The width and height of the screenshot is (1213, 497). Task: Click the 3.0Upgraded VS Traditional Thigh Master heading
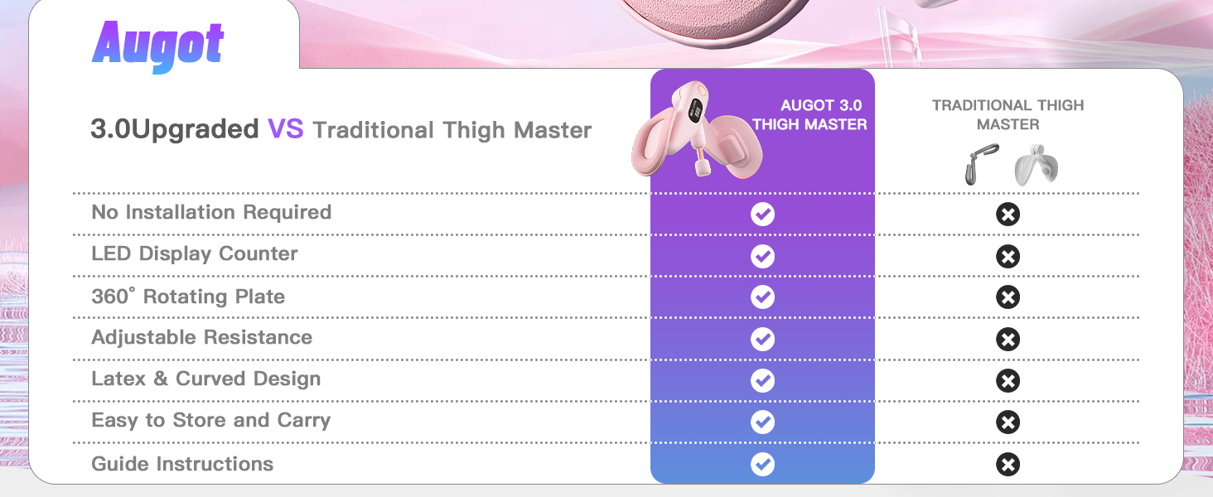tap(341, 130)
